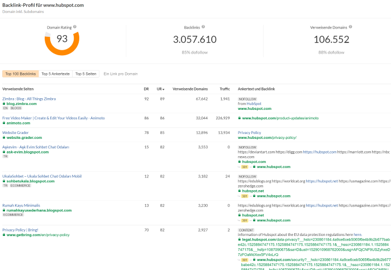The height and width of the screenshot is (270, 391).
Task: Click ask-evim.blogspot.com domain link
Action: tap(27, 152)
